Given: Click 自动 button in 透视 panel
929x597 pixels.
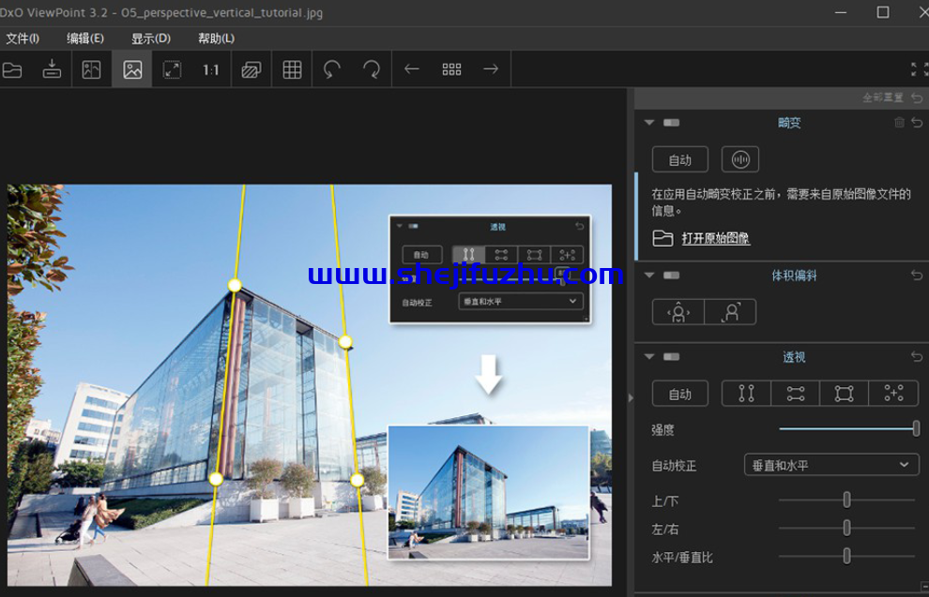Looking at the screenshot, I should pos(680,394).
